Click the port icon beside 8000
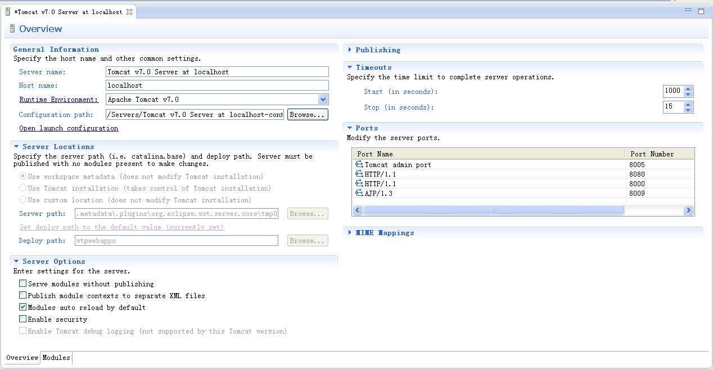713x369 pixels. click(x=359, y=183)
